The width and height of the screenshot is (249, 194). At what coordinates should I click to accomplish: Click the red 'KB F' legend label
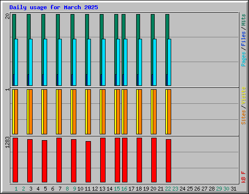click(243, 177)
